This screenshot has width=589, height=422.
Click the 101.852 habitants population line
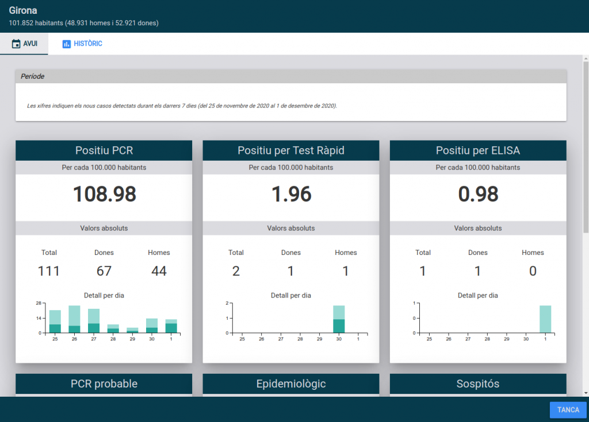tap(84, 23)
